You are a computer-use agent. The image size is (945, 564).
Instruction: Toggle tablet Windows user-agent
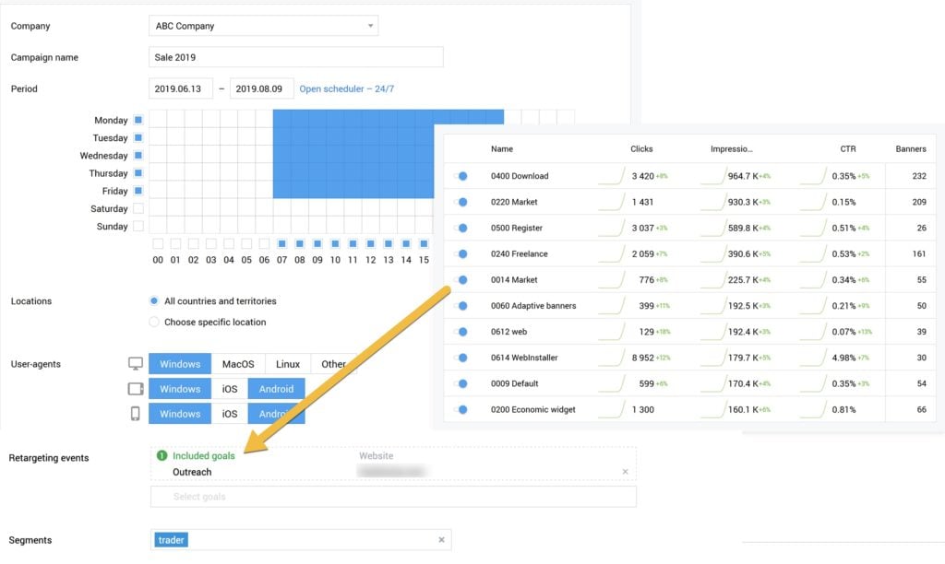pos(180,389)
